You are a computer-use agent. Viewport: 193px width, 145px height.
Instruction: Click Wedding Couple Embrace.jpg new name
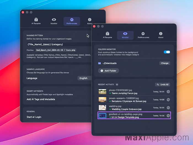[x=126, y=109]
